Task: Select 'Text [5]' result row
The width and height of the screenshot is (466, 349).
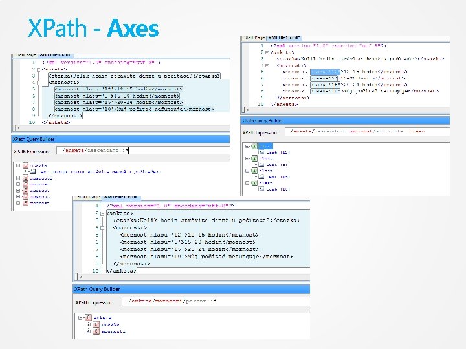Action: point(277,165)
